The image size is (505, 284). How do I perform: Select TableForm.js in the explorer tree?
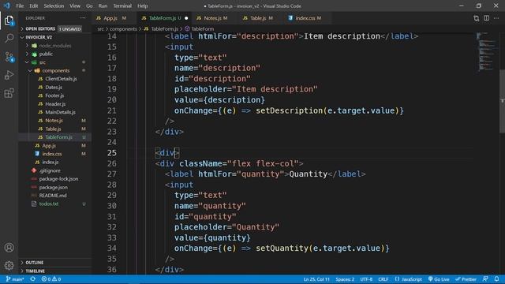(x=55, y=137)
